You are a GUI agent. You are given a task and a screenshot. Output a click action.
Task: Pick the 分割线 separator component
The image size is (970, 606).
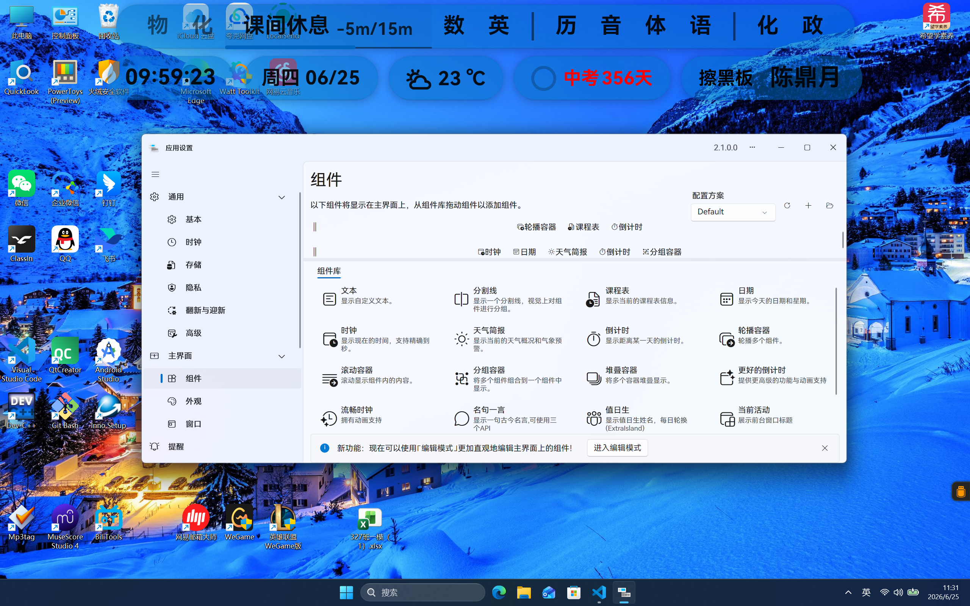point(509,299)
